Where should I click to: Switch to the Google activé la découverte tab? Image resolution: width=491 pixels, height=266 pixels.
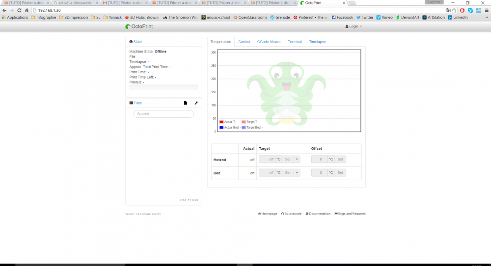coord(75,3)
